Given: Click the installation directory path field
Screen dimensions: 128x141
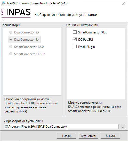Looking at the screenshot, I should (61, 127).
